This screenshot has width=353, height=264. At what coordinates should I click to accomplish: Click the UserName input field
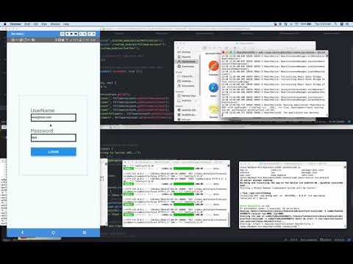pos(54,117)
